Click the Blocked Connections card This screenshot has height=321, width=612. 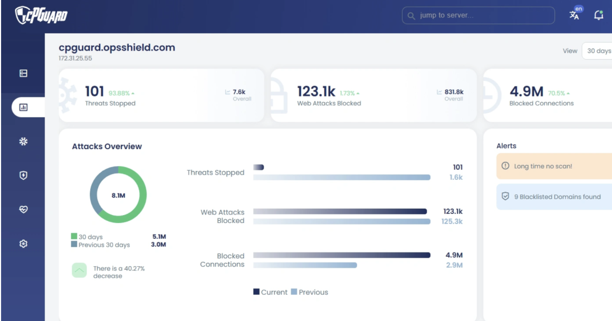tap(548, 95)
